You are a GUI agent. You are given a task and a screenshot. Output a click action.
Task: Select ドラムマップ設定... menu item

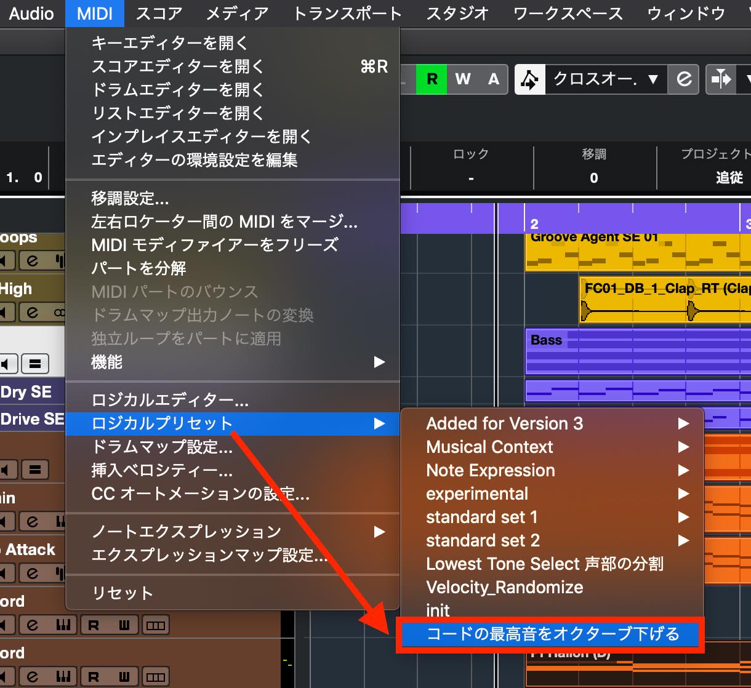[233, 447]
